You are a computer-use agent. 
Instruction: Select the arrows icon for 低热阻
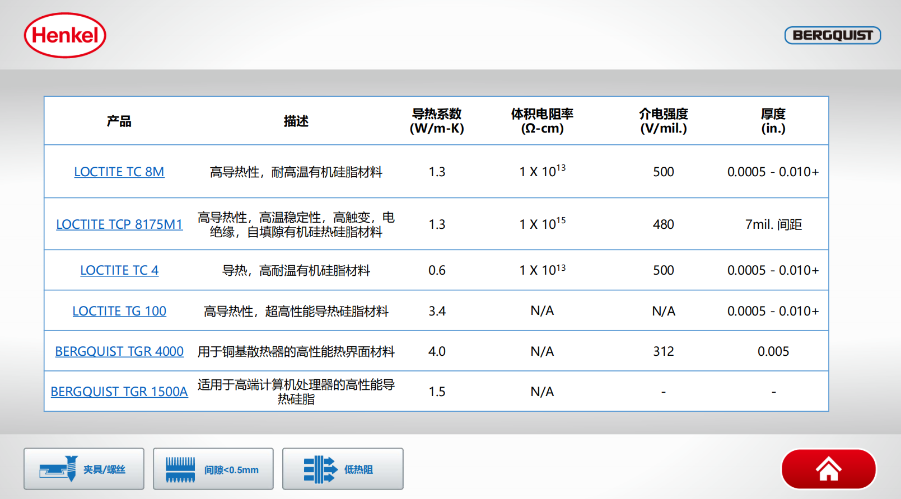[320, 469]
